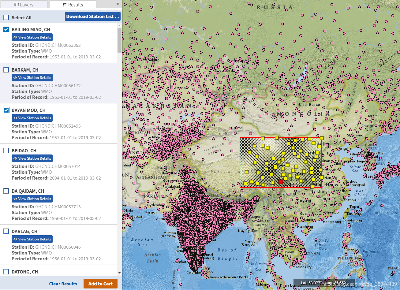This screenshot has height=290, width=400.
Task: Switch to the Layers tab
Action: [24, 4]
